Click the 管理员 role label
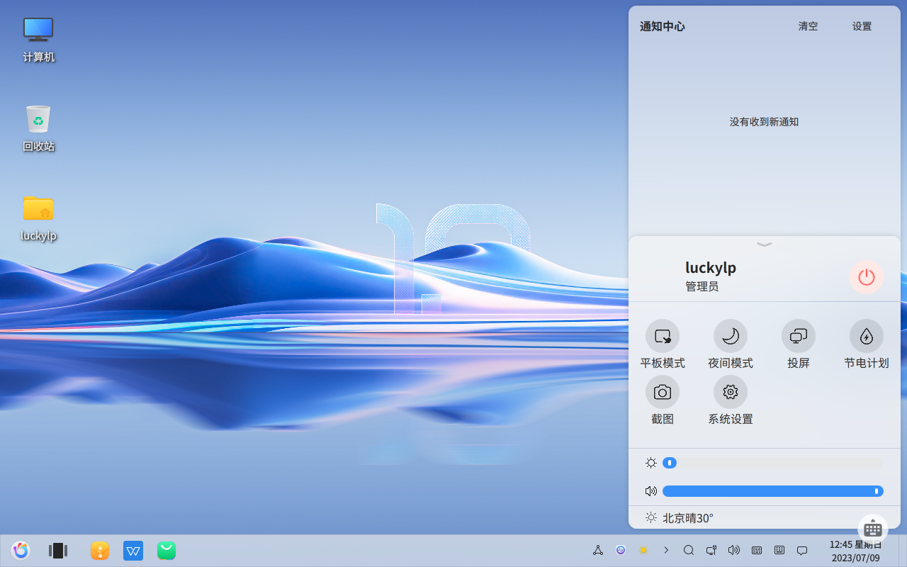 pos(702,286)
